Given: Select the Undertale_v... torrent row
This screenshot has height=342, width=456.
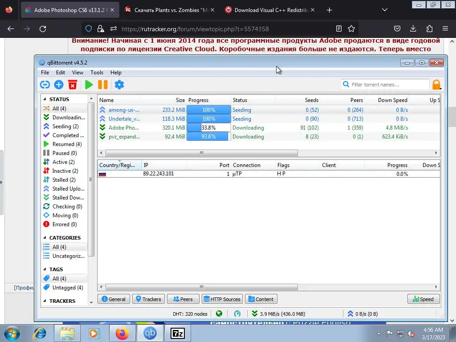Looking at the screenshot, I should pyautogui.click(x=269, y=118).
